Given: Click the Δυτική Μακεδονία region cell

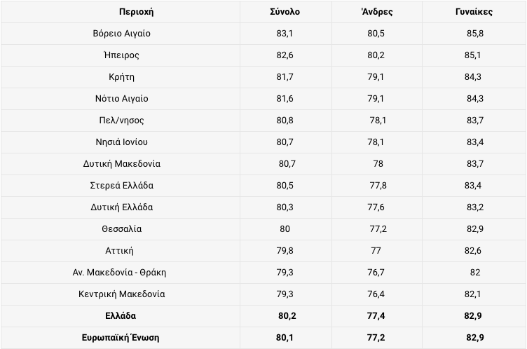Looking at the screenshot, I should click(x=122, y=164).
